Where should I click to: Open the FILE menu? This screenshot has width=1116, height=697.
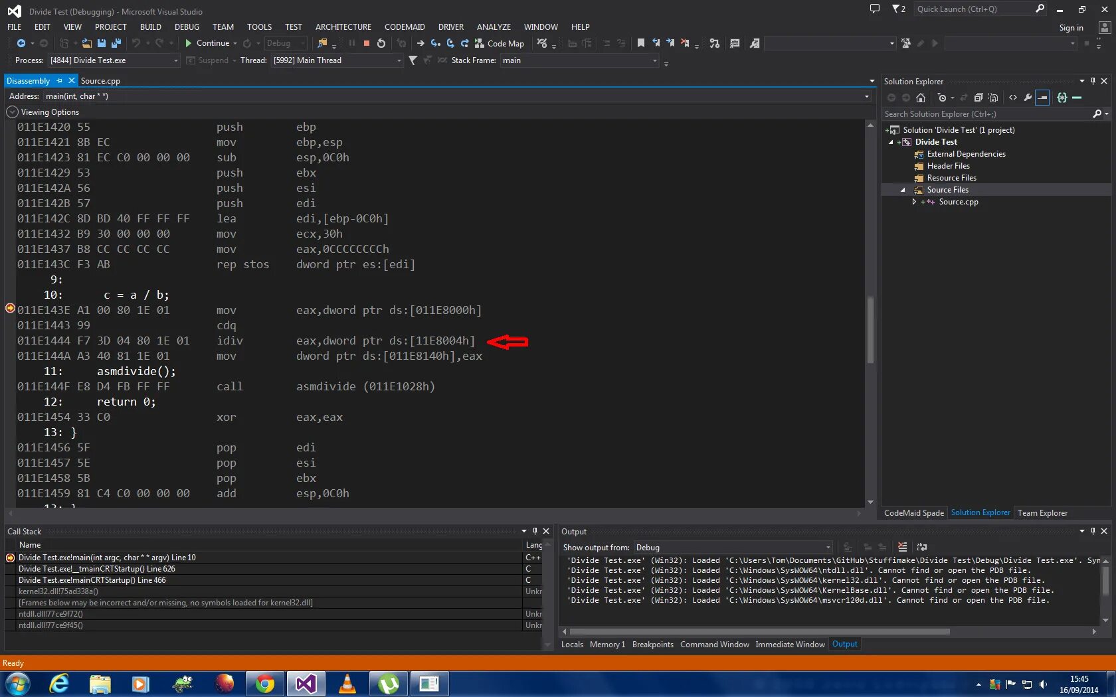[x=15, y=27]
